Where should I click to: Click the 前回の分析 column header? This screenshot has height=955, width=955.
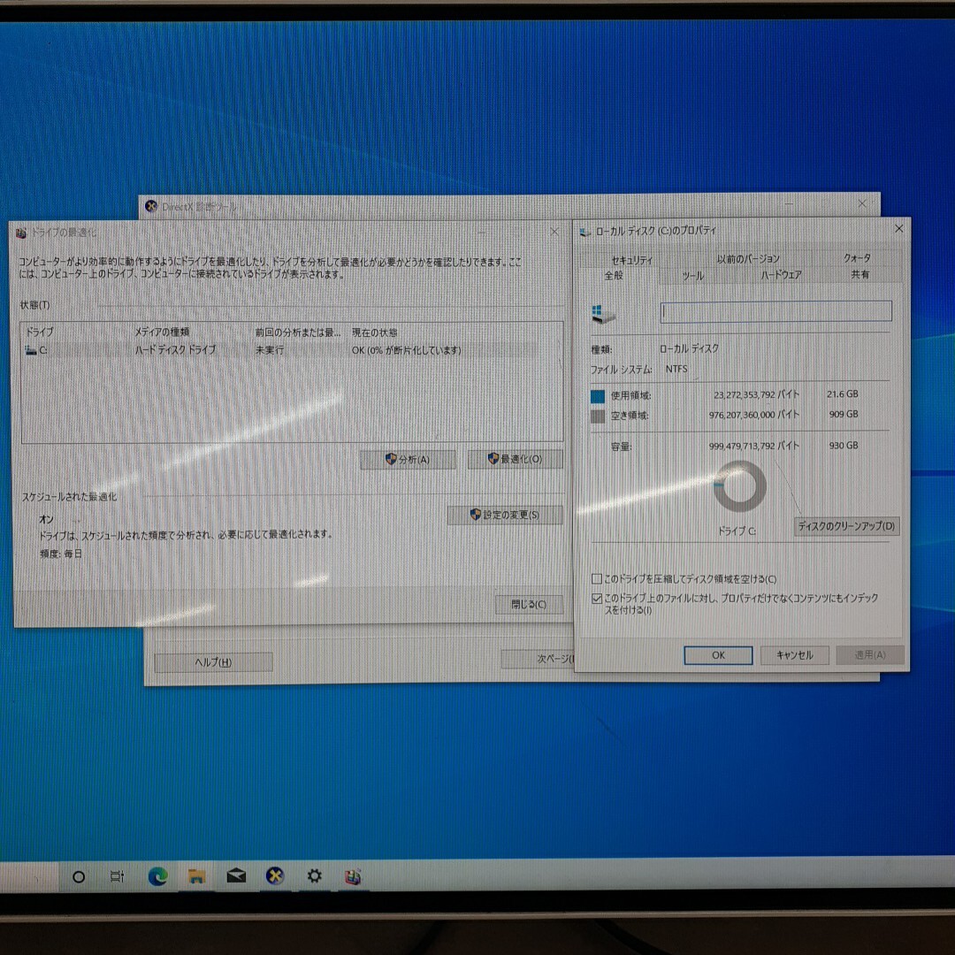(298, 332)
